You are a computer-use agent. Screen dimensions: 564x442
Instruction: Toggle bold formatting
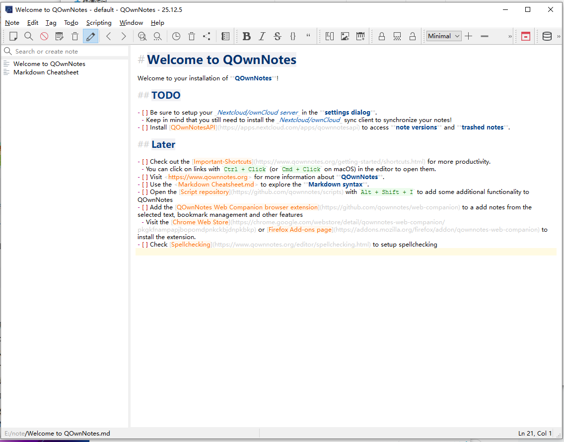click(247, 36)
